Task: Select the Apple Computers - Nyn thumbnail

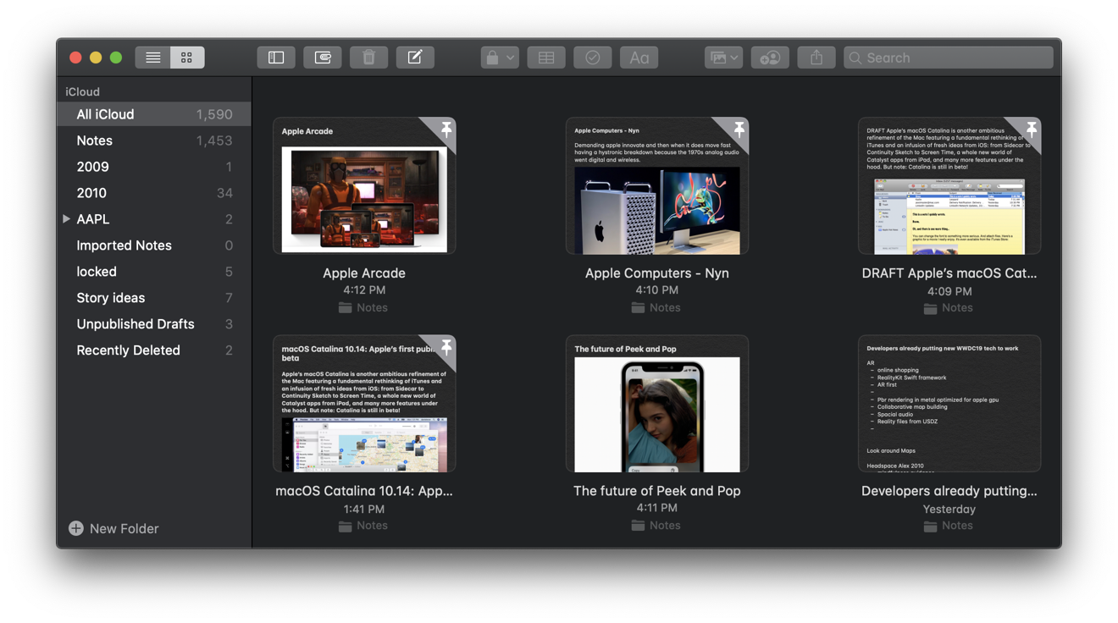Action: (657, 185)
